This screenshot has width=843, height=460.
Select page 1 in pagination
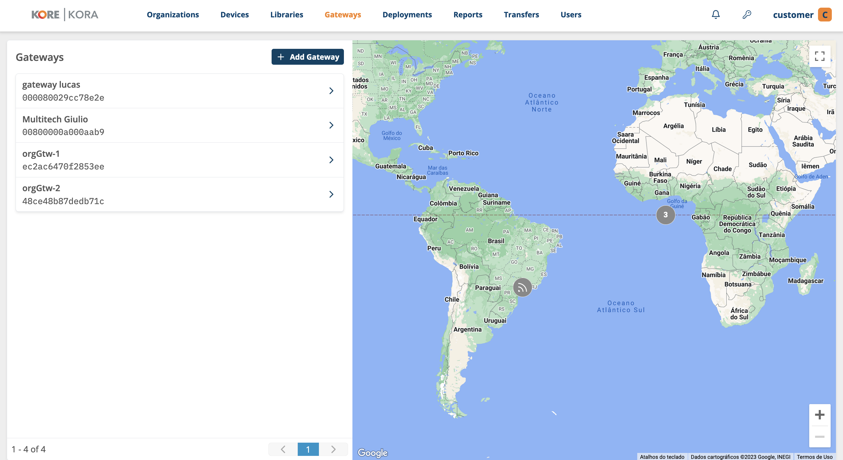pos(308,449)
